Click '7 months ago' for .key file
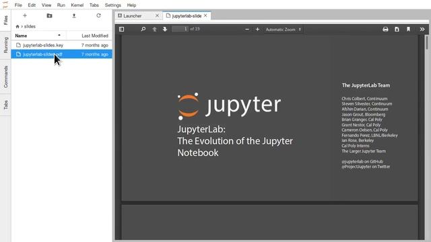Image resolution: width=431 pixels, height=242 pixels. (95, 45)
